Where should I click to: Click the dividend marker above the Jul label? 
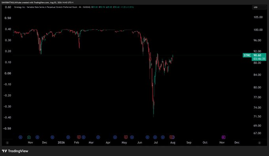(155, 137)
